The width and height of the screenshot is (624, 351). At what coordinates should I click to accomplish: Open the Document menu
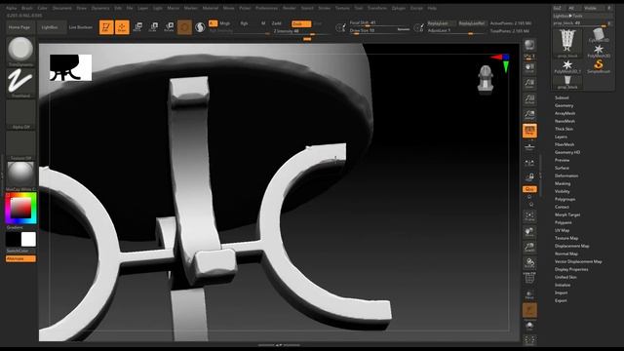pyautogui.click(x=62, y=8)
